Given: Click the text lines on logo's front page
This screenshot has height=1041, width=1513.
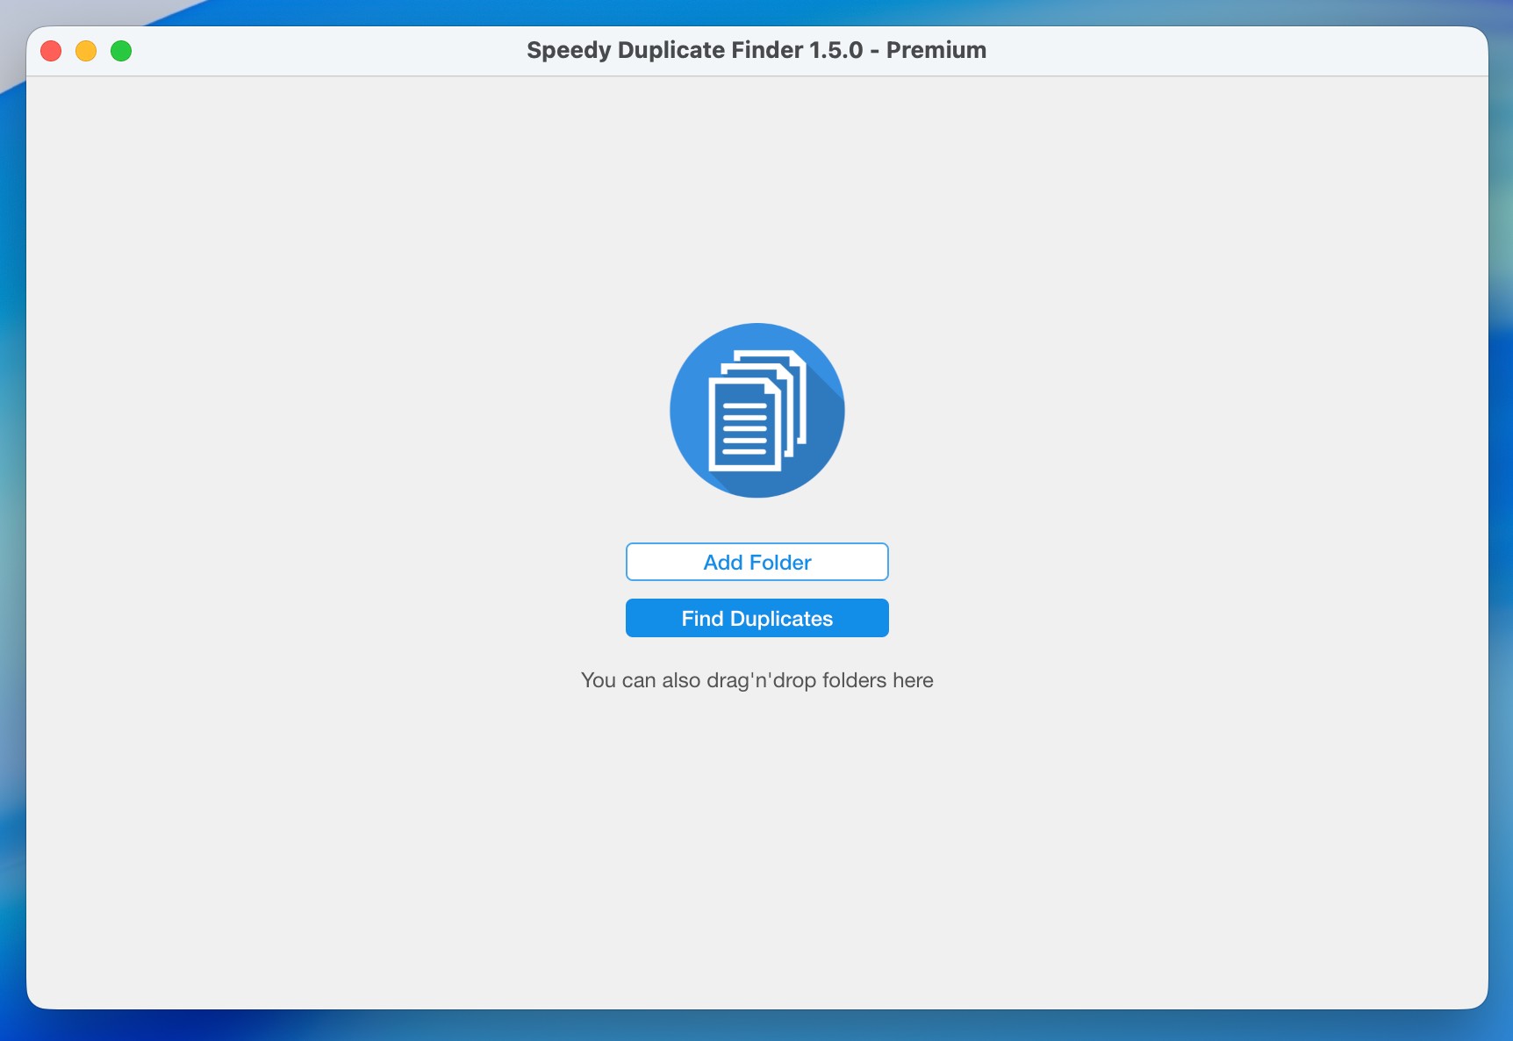Looking at the screenshot, I should [744, 429].
